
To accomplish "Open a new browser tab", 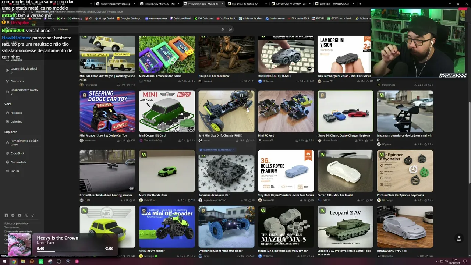I will 360,4.
